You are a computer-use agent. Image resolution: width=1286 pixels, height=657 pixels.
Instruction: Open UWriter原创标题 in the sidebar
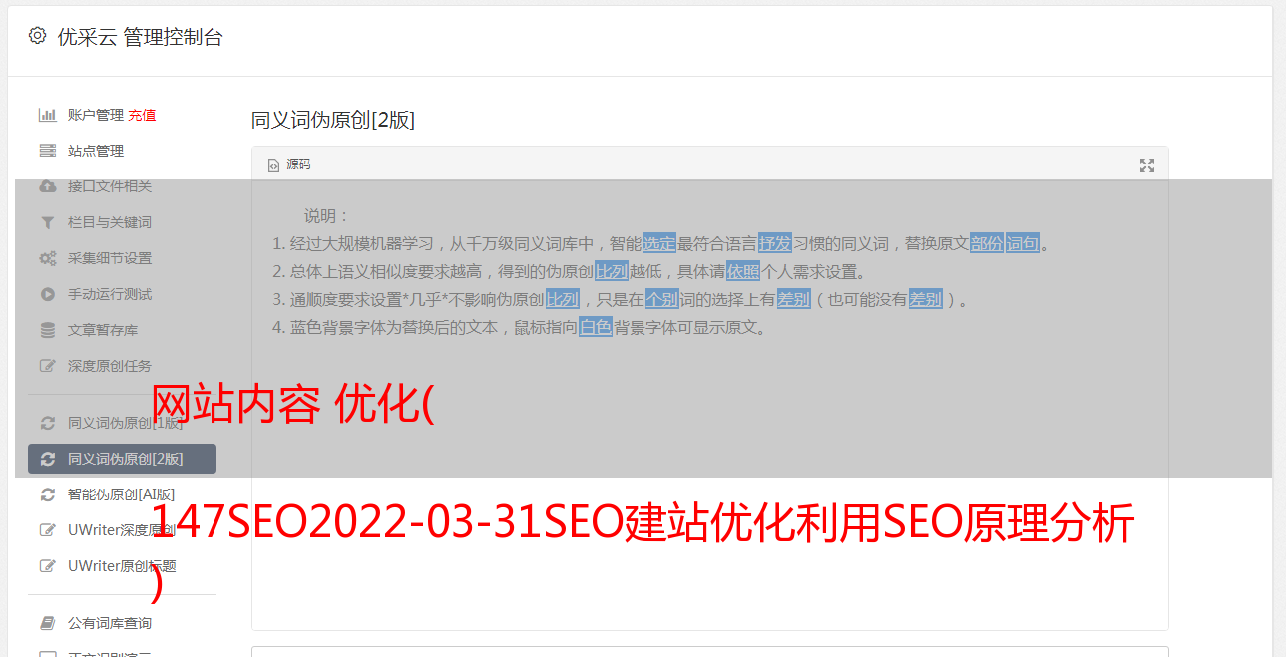pos(122,566)
